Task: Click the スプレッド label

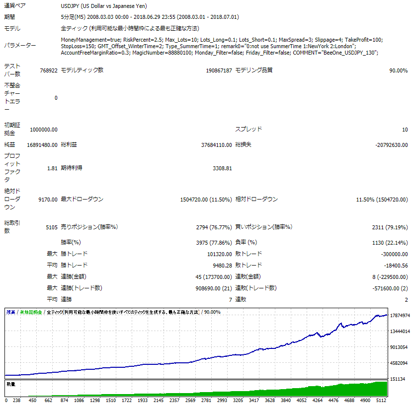Action: pyautogui.click(x=248, y=129)
